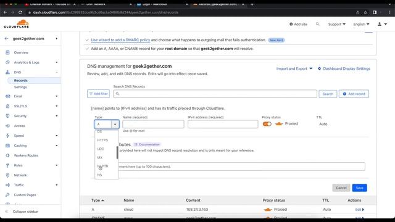Click the Caching sidebar icon
This screenshot has width=395, height=222.
coord(7,146)
